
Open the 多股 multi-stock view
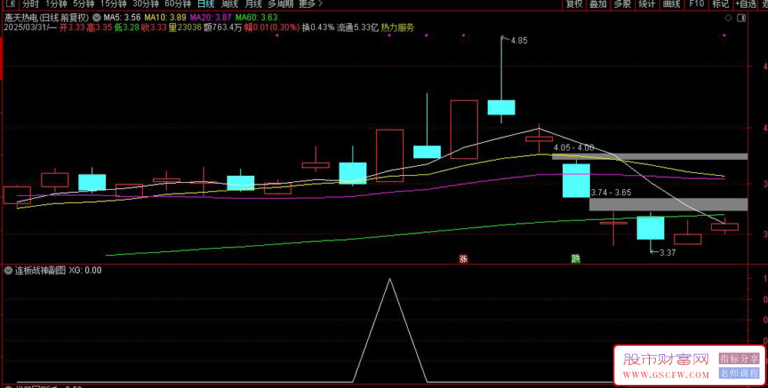(622, 4)
